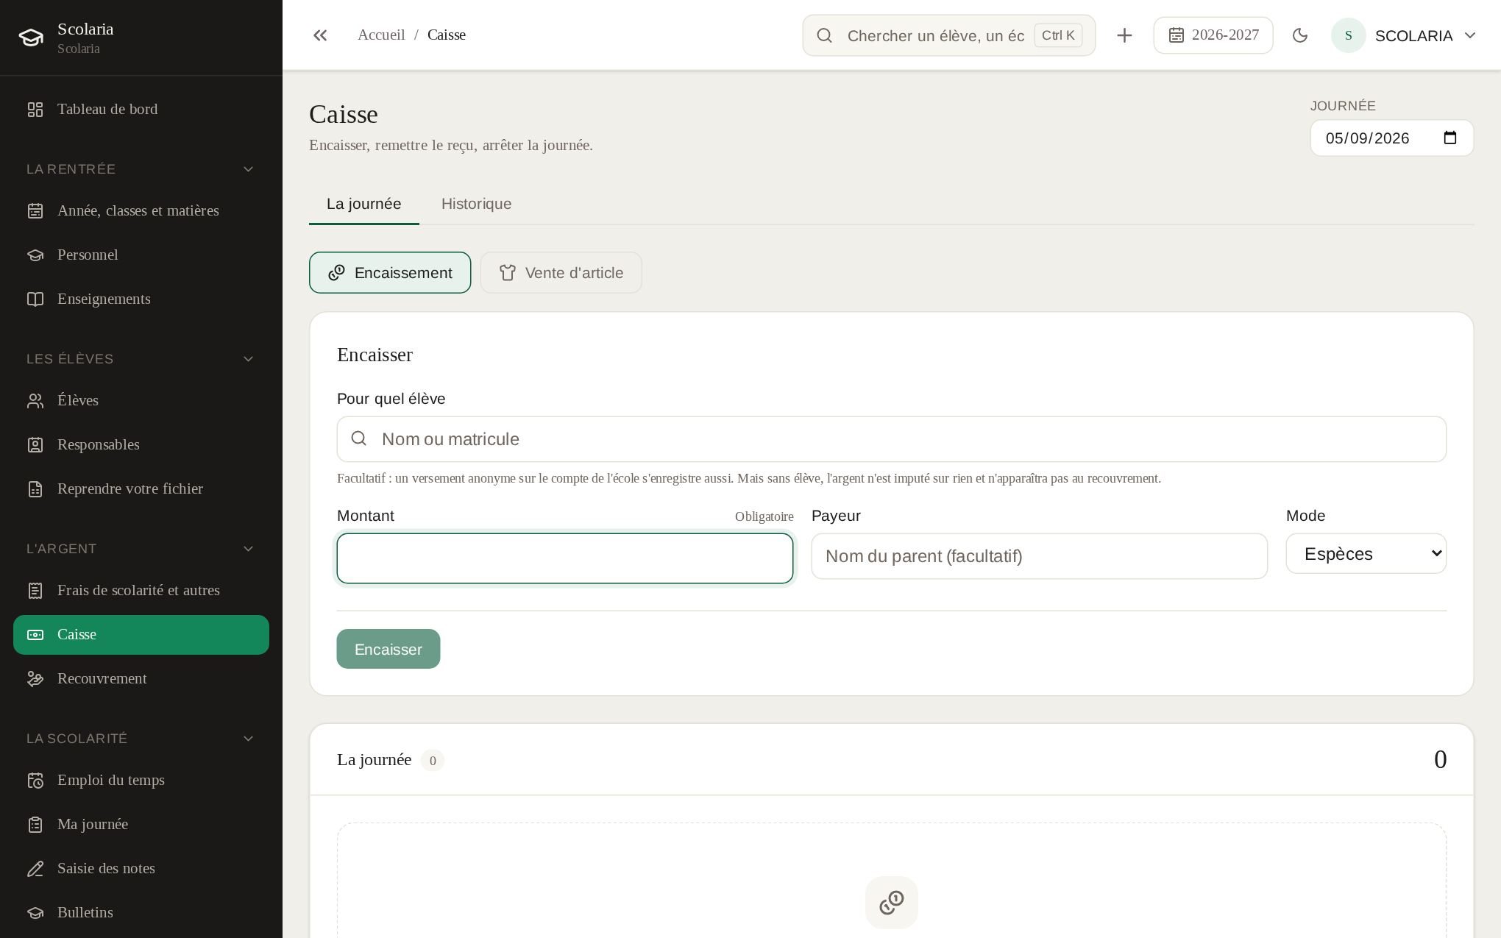Open Mode dropdown showing Espèces

click(x=1366, y=554)
